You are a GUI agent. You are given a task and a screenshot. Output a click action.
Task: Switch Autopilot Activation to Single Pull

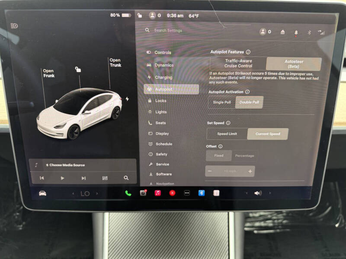pyautogui.click(x=222, y=102)
